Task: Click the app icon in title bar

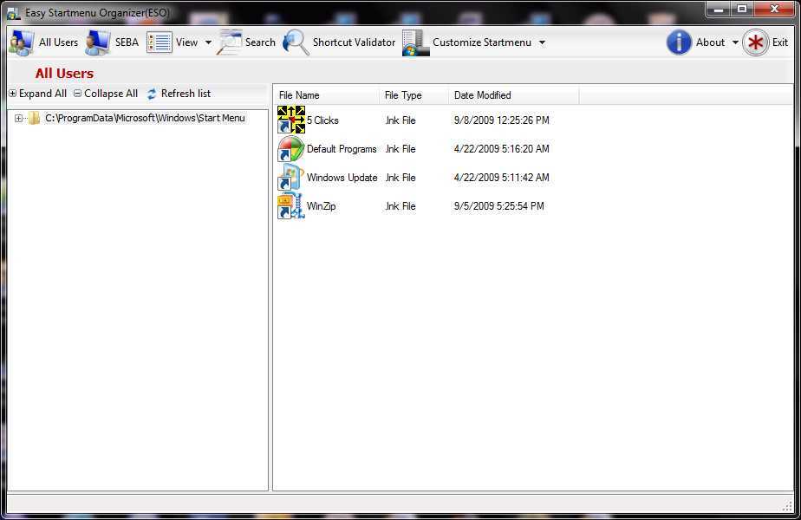Action: click(14, 13)
